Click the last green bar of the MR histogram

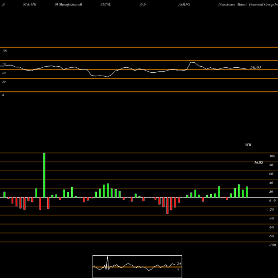(247, 192)
